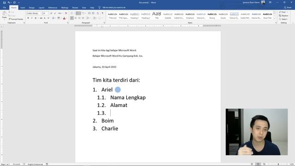295x166 pixels.
Task: Open Font dialog launcher
Action: click(68, 23)
